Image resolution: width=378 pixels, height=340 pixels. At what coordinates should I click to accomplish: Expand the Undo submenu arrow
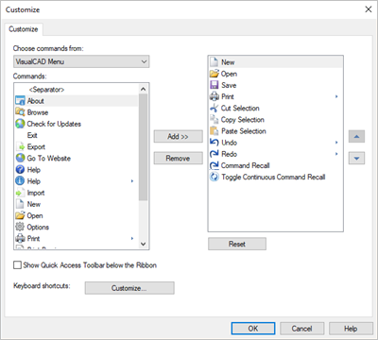(336, 143)
